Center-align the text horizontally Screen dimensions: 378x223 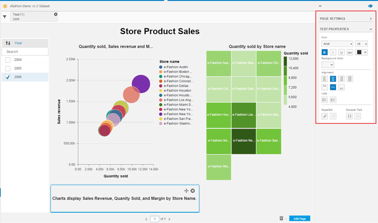pos(333,79)
